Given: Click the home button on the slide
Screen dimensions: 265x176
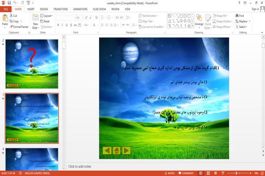Looking at the screenshot, I should click(117, 150).
